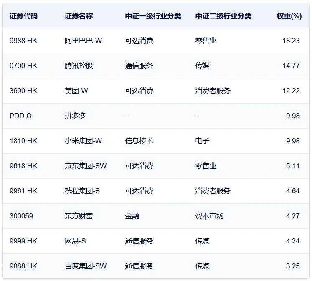This screenshot has width=312, height=281.
Task: Click 资本市场 industry cell
Action: point(209,216)
